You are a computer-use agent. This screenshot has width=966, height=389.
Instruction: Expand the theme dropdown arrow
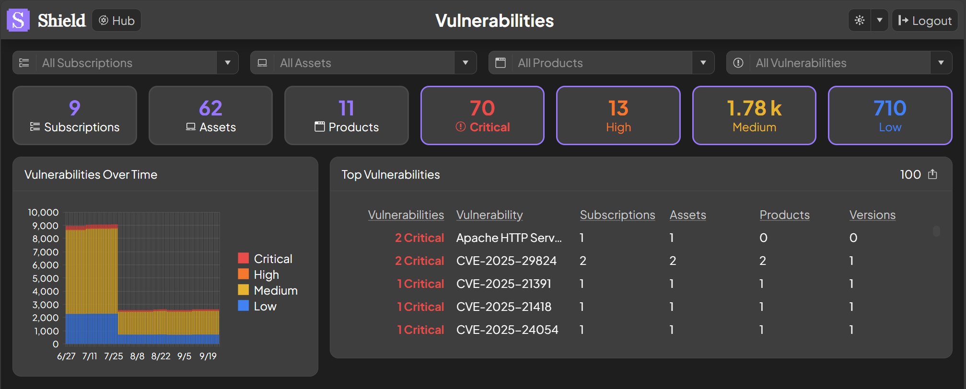coord(880,21)
